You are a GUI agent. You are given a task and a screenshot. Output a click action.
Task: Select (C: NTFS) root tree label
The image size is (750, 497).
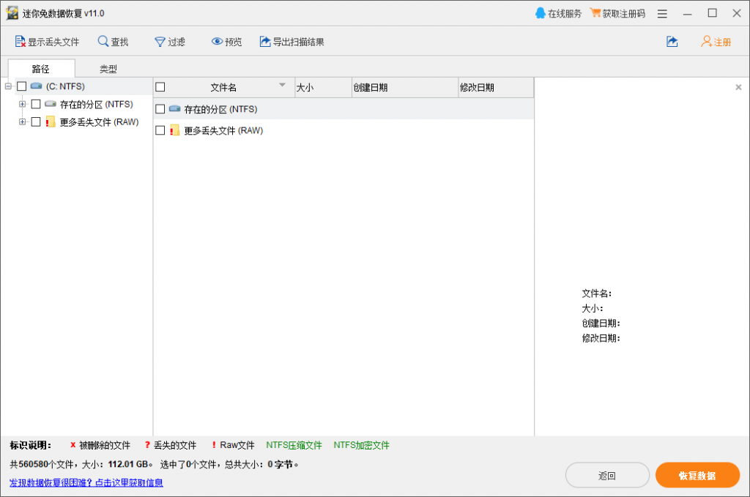pyautogui.click(x=65, y=86)
